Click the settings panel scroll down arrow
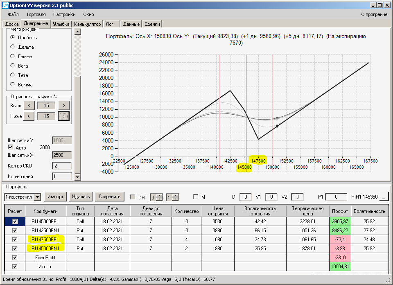 click(78, 177)
